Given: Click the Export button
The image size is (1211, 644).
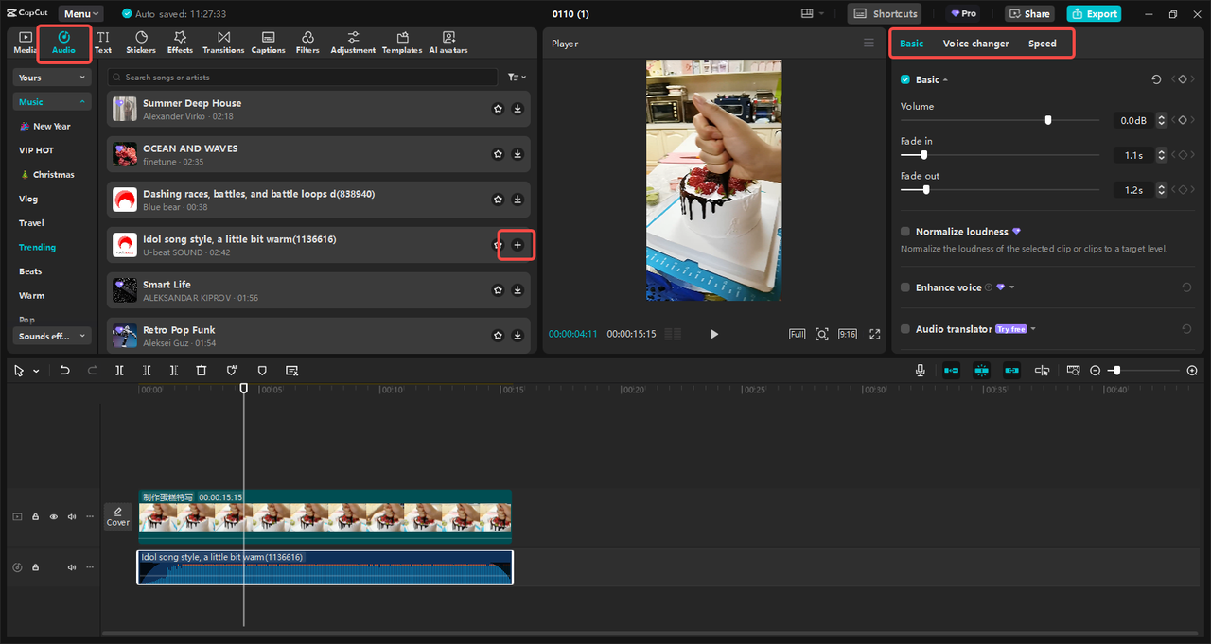Looking at the screenshot, I should (x=1094, y=14).
